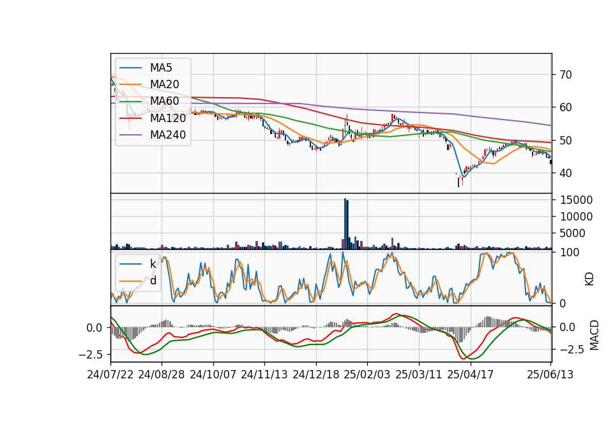Click the MA60 legend label
613x441 pixels.
(x=164, y=102)
